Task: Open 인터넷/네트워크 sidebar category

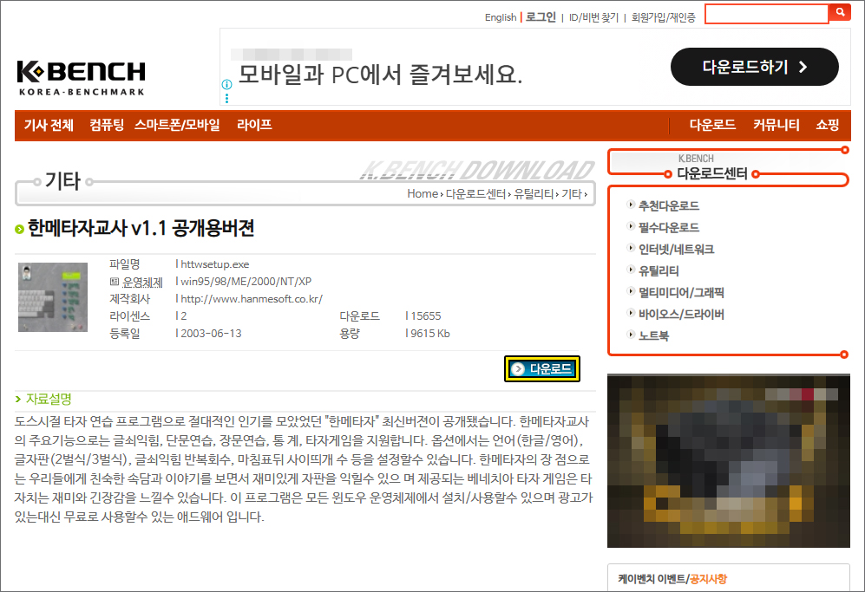Action: (x=677, y=250)
